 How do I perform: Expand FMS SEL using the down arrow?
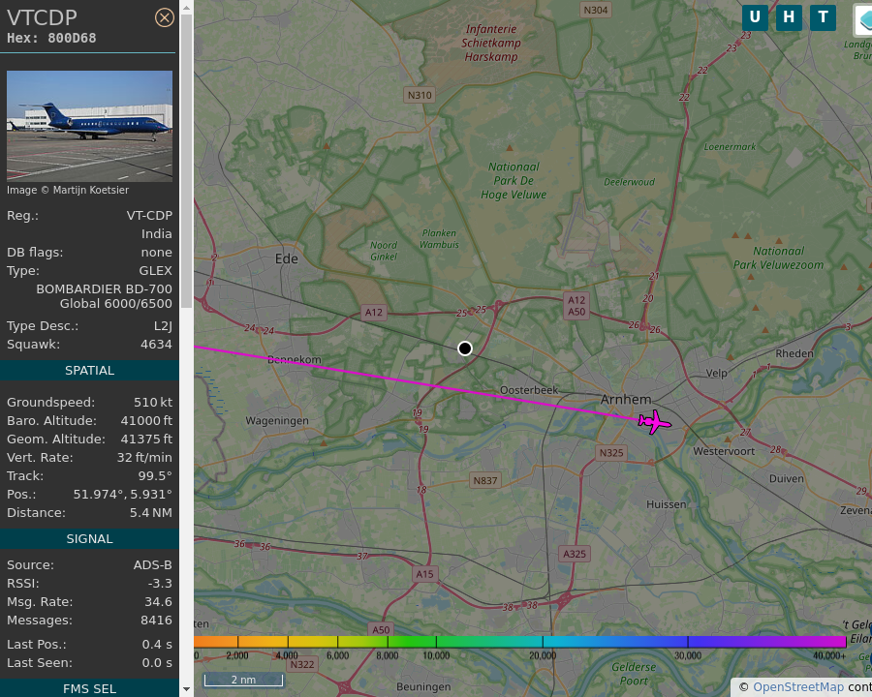184,689
